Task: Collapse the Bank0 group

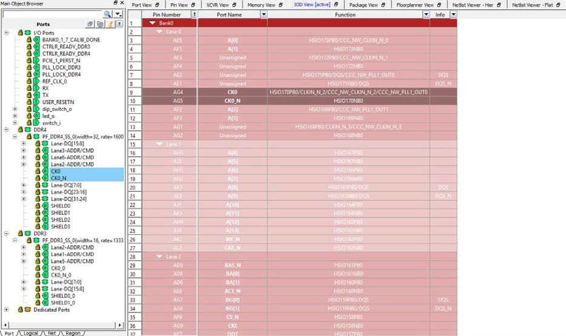Action: pyautogui.click(x=152, y=23)
